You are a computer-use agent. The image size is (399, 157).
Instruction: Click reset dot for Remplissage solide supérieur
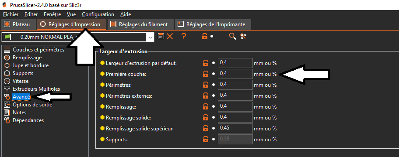213,129
